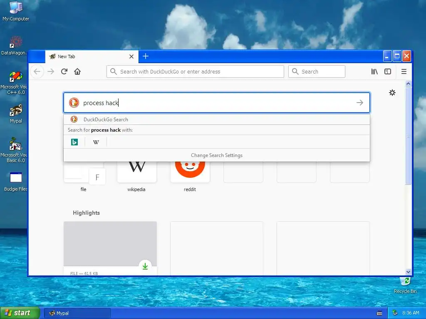
Task: Go to the Home page
Action: coord(77,71)
